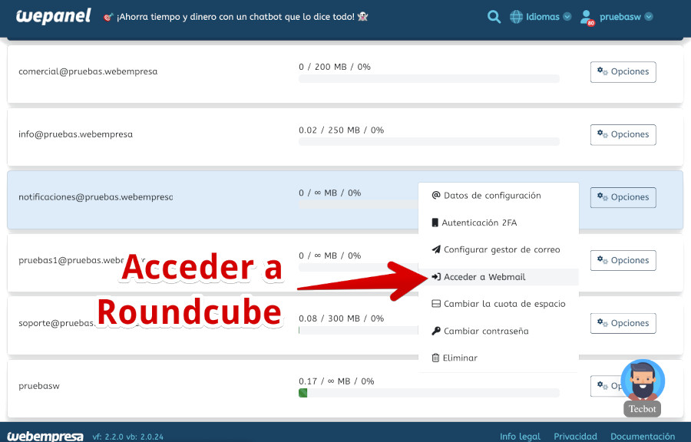Screen dimensions: 691x442
Task: Open Opciones for info@pruebas.webempresa
Action: click(x=623, y=135)
